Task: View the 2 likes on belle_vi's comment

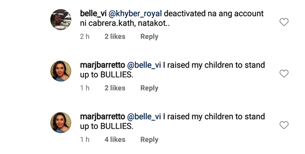Action: coord(115,36)
